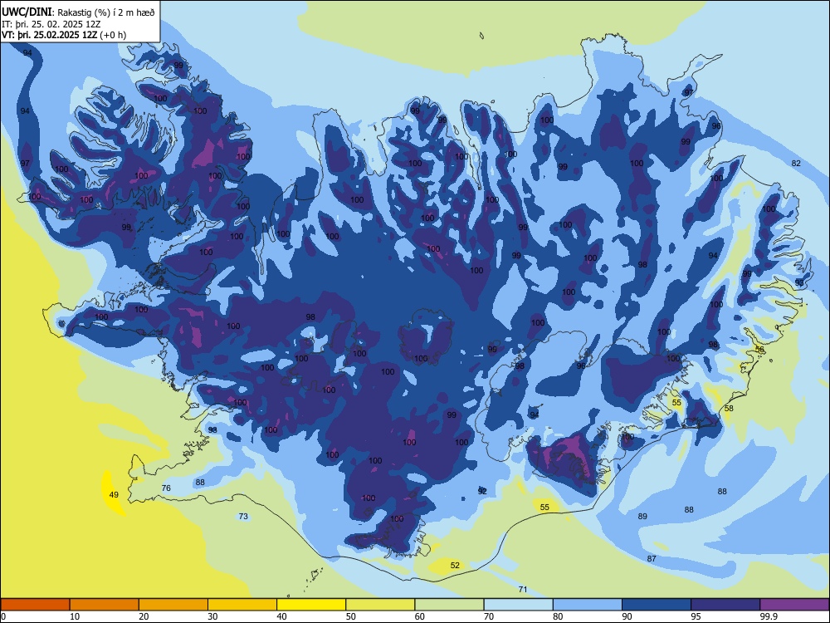This screenshot has width=830, height=623.
Task: Click the bright yellow 40–50 legend swatch
Action: coord(311,605)
